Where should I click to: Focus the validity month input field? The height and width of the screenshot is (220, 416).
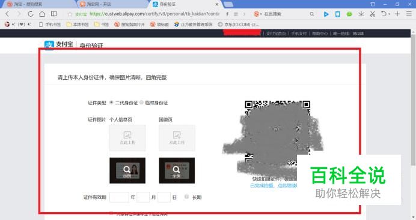pos(143,197)
